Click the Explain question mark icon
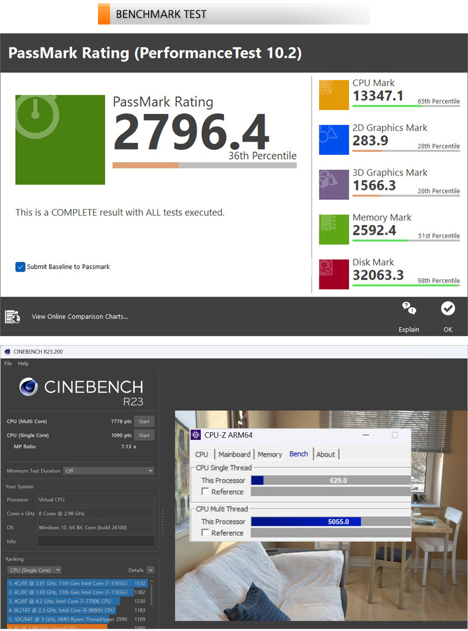 click(409, 308)
